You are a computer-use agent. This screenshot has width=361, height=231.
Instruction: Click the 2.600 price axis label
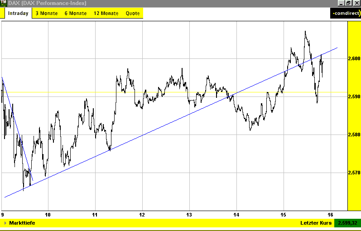pyautogui.click(x=354, y=58)
